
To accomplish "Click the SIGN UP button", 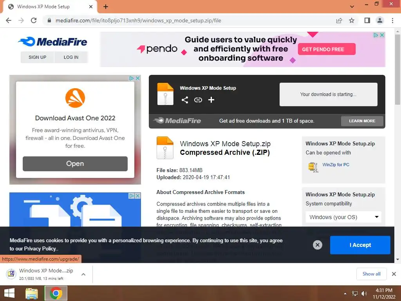I will (x=37, y=57).
